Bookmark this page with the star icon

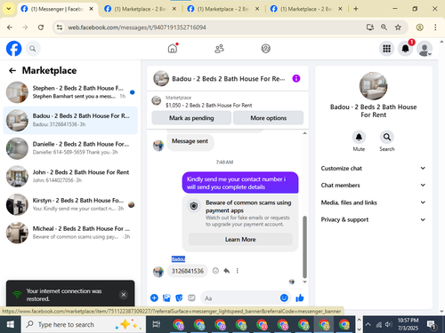pyautogui.click(x=398, y=28)
